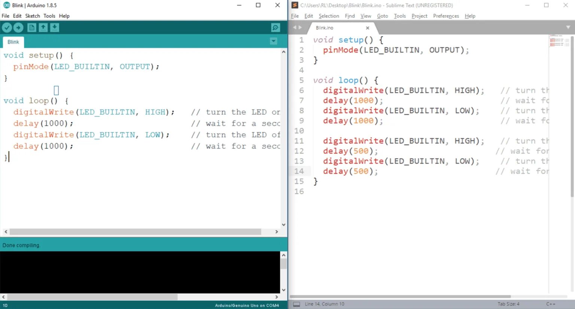Toggle Sublime side bar status icon
575x309 pixels.
[296, 304]
